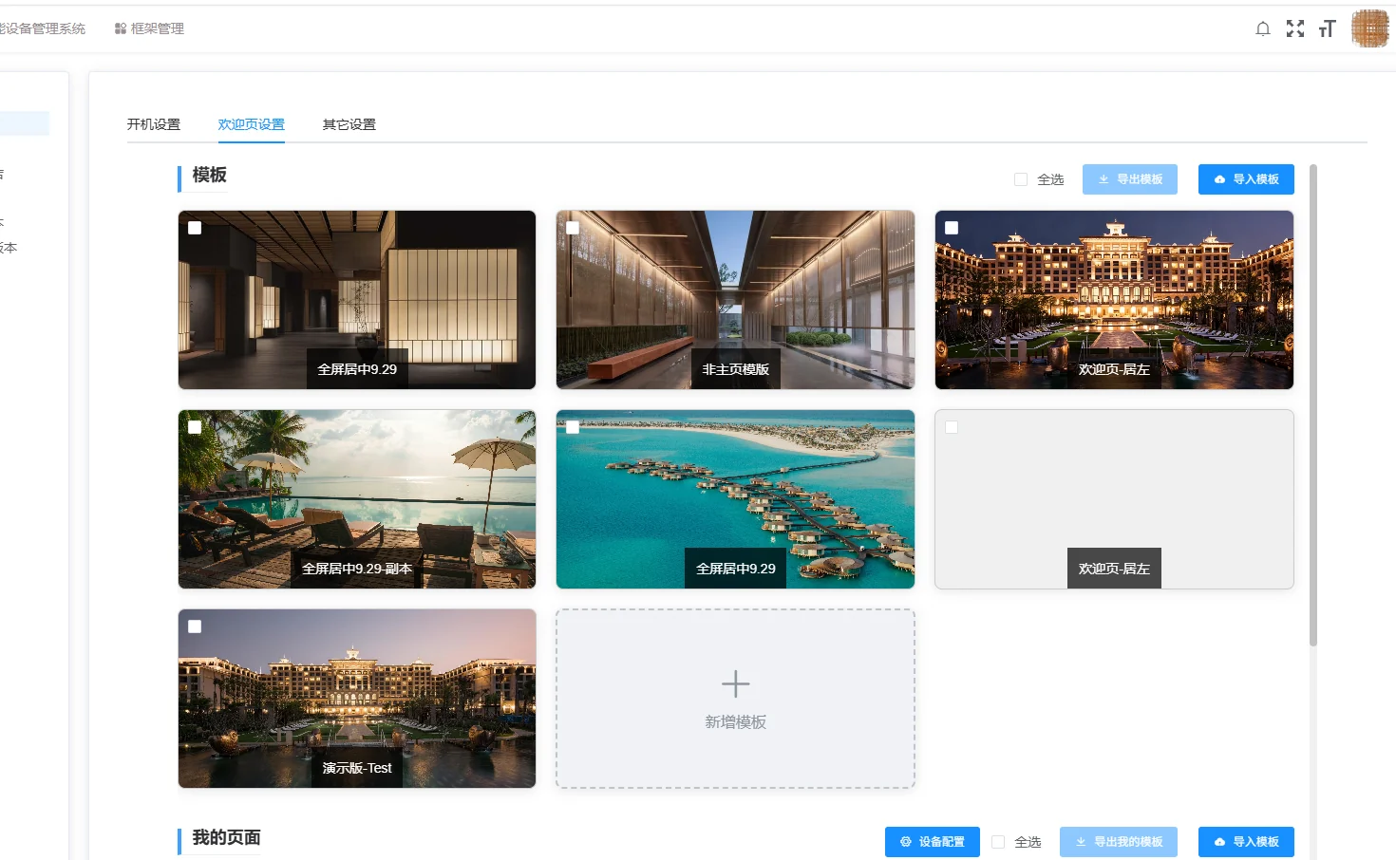The width and height of the screenshot is (1396, 860).
Task: Open the notification bell icon
Action: [1262, 28]
